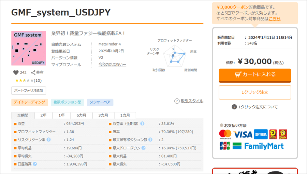The height and width of the screenshot is (174, 307).
Task: Add product to cart with カートに入れる
Action: pos(255,75)
